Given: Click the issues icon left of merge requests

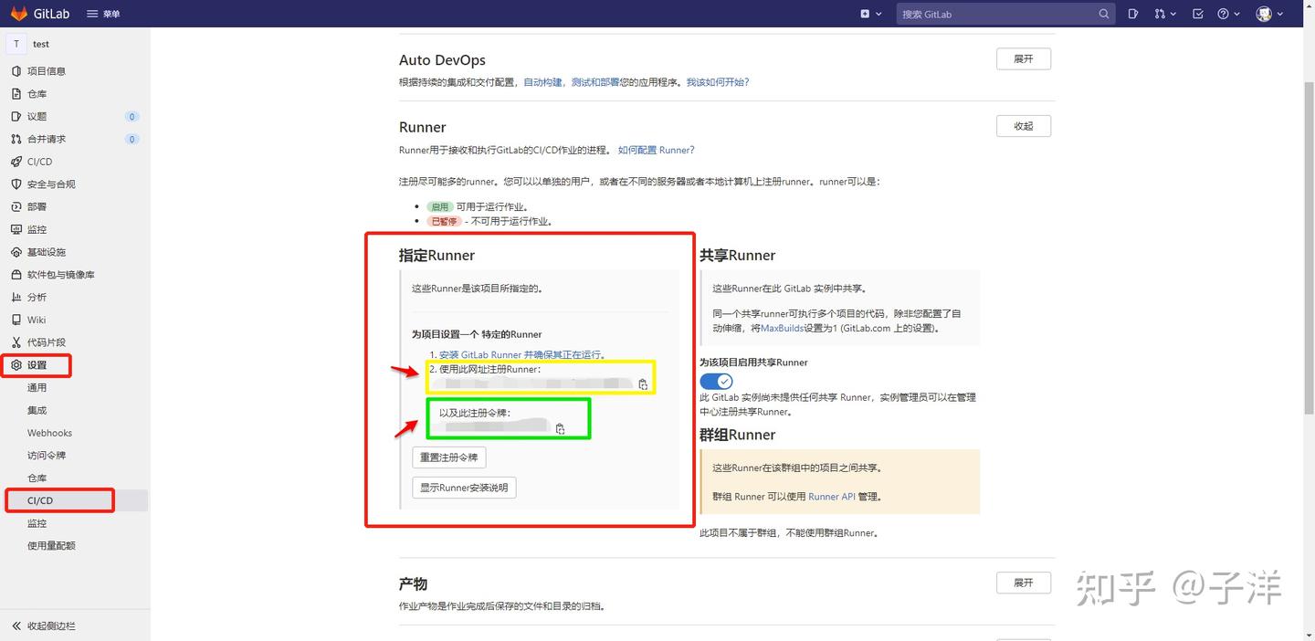Looking at the screenshot, I should point(1134,14).
